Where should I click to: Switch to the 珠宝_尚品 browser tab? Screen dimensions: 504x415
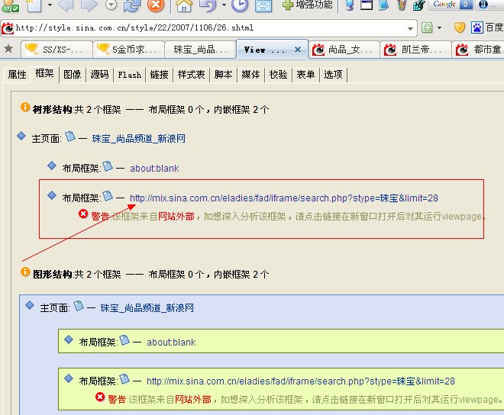[200, 50]
